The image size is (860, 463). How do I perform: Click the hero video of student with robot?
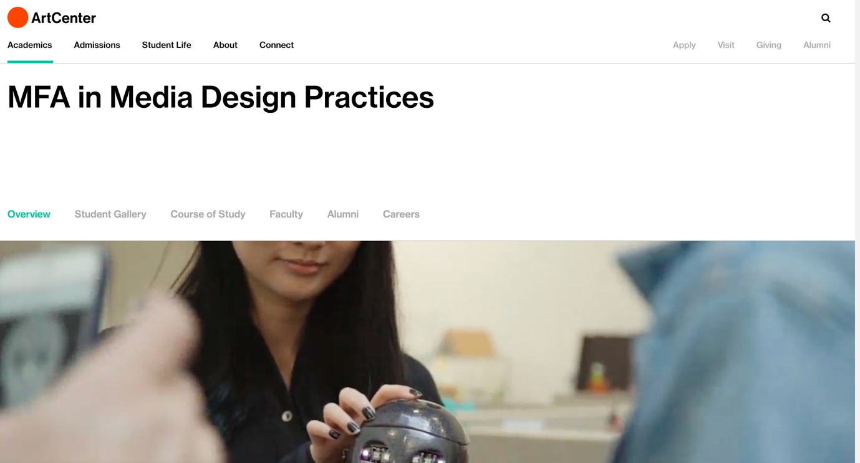point(427,352)
